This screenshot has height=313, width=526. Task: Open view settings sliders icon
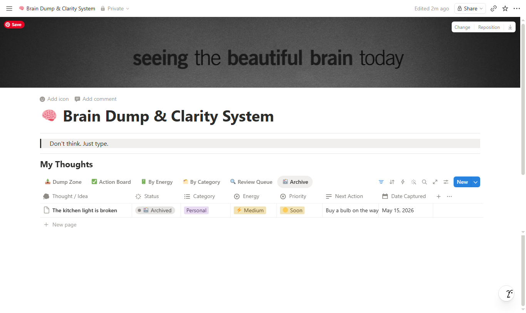click(x=446, y=182)
